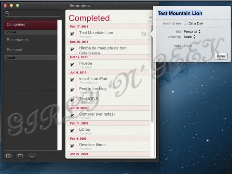The image size is (232, 174).
Task: Select Hierba de maqueta de tren text
Action: point(103,48)
